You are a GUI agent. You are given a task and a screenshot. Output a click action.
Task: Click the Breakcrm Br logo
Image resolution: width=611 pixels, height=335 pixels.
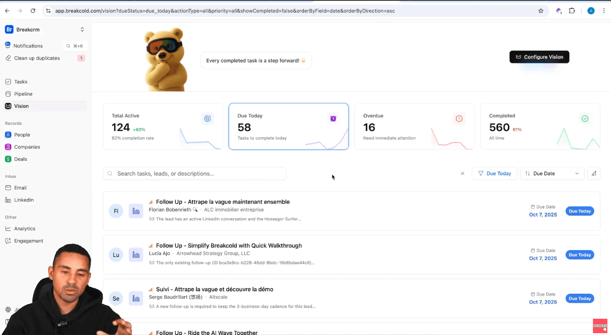[x=9, y=30]
